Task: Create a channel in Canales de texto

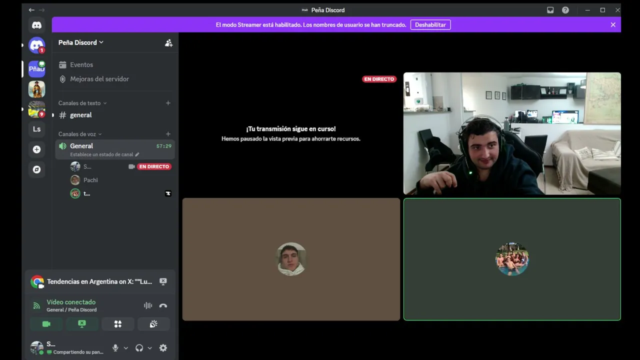Action: pos(168,103)
